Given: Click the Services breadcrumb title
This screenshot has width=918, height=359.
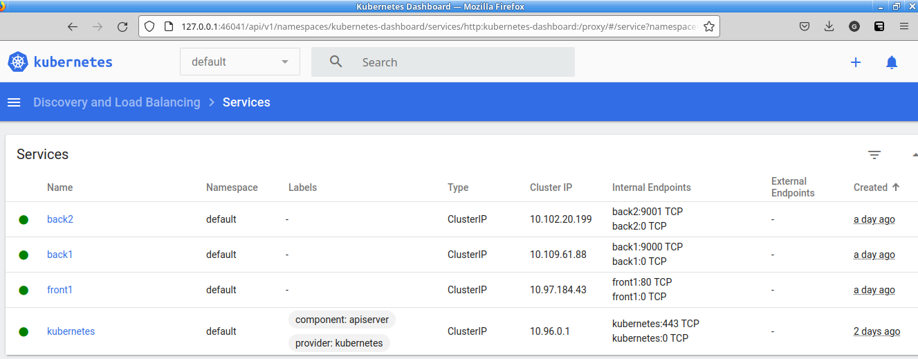Looking at the screenshot, I should [x=246, y=102].
